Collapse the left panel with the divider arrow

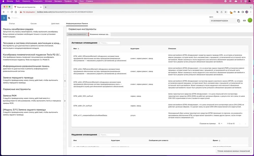(x=65, y=81)
